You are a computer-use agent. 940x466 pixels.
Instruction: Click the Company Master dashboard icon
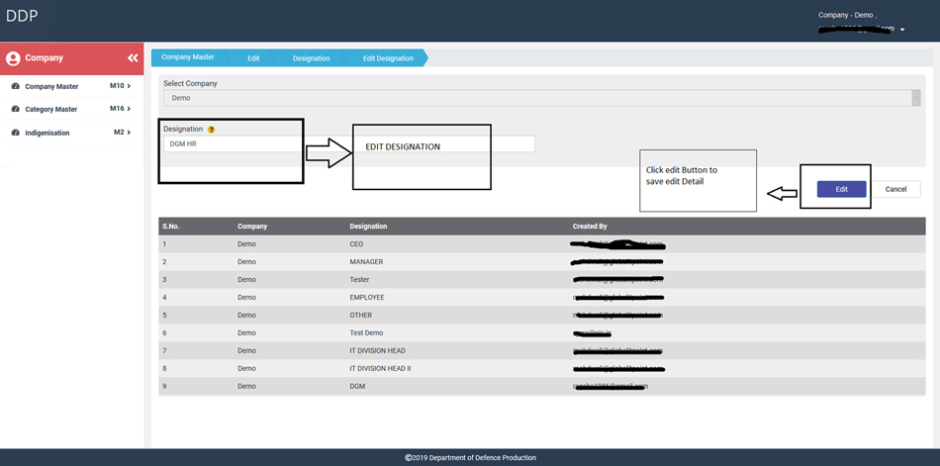15,86
